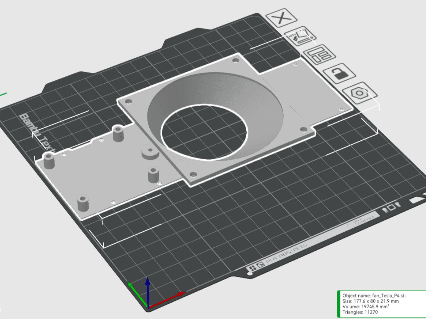Click the auto-orient plate icon
This screenshot has width=426, height=319.
[x=300, y=36]
